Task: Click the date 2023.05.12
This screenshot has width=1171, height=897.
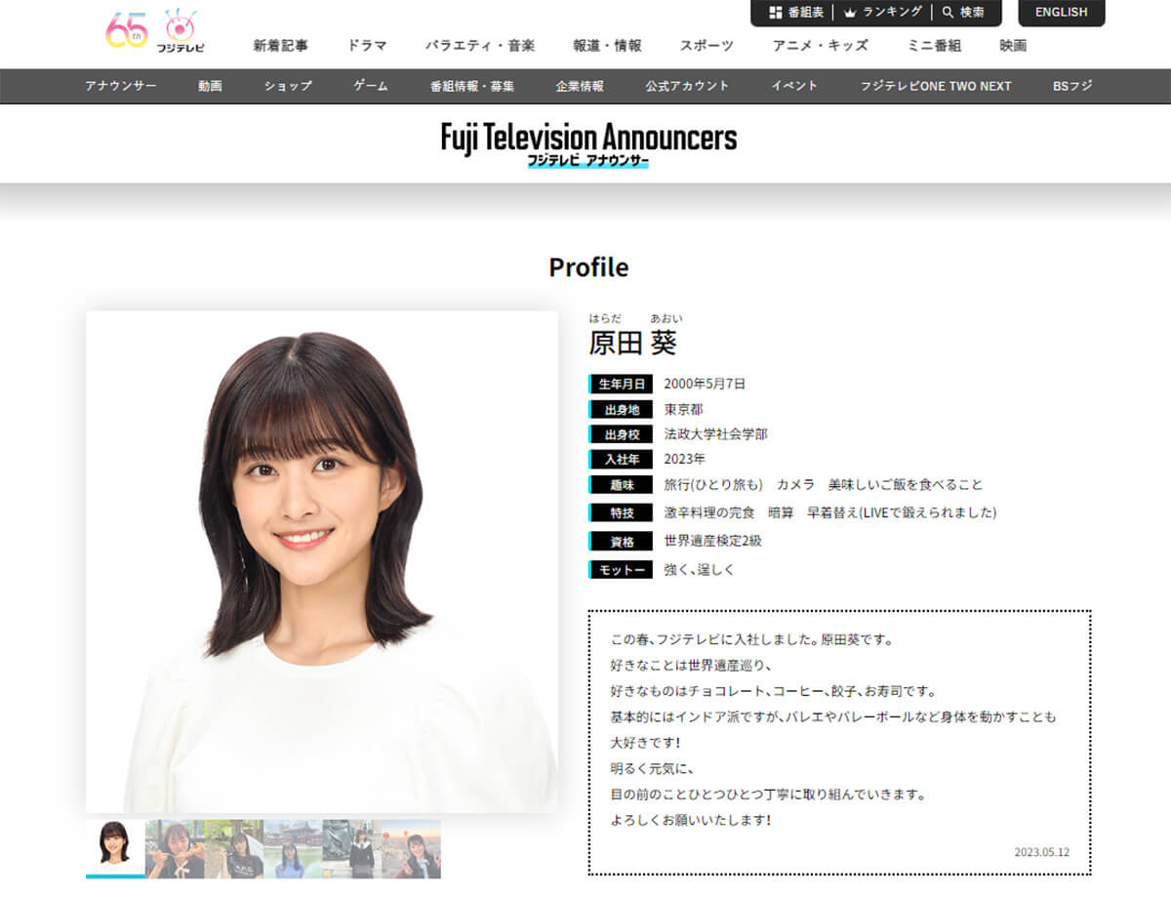Action: [x=1042, y=852]
